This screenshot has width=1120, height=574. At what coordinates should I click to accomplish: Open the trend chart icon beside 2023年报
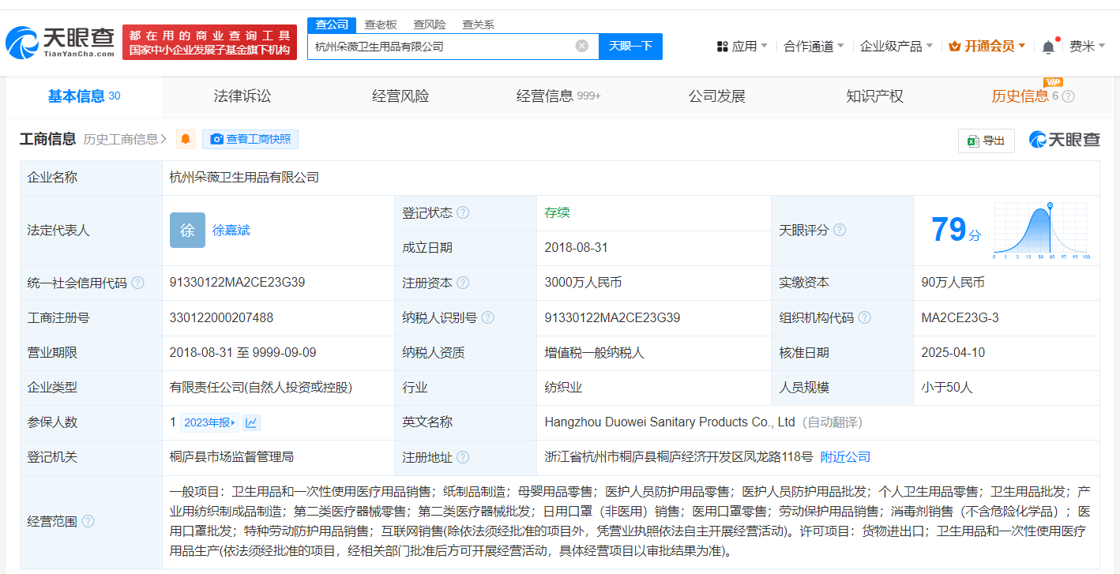[x=251, y=422]
